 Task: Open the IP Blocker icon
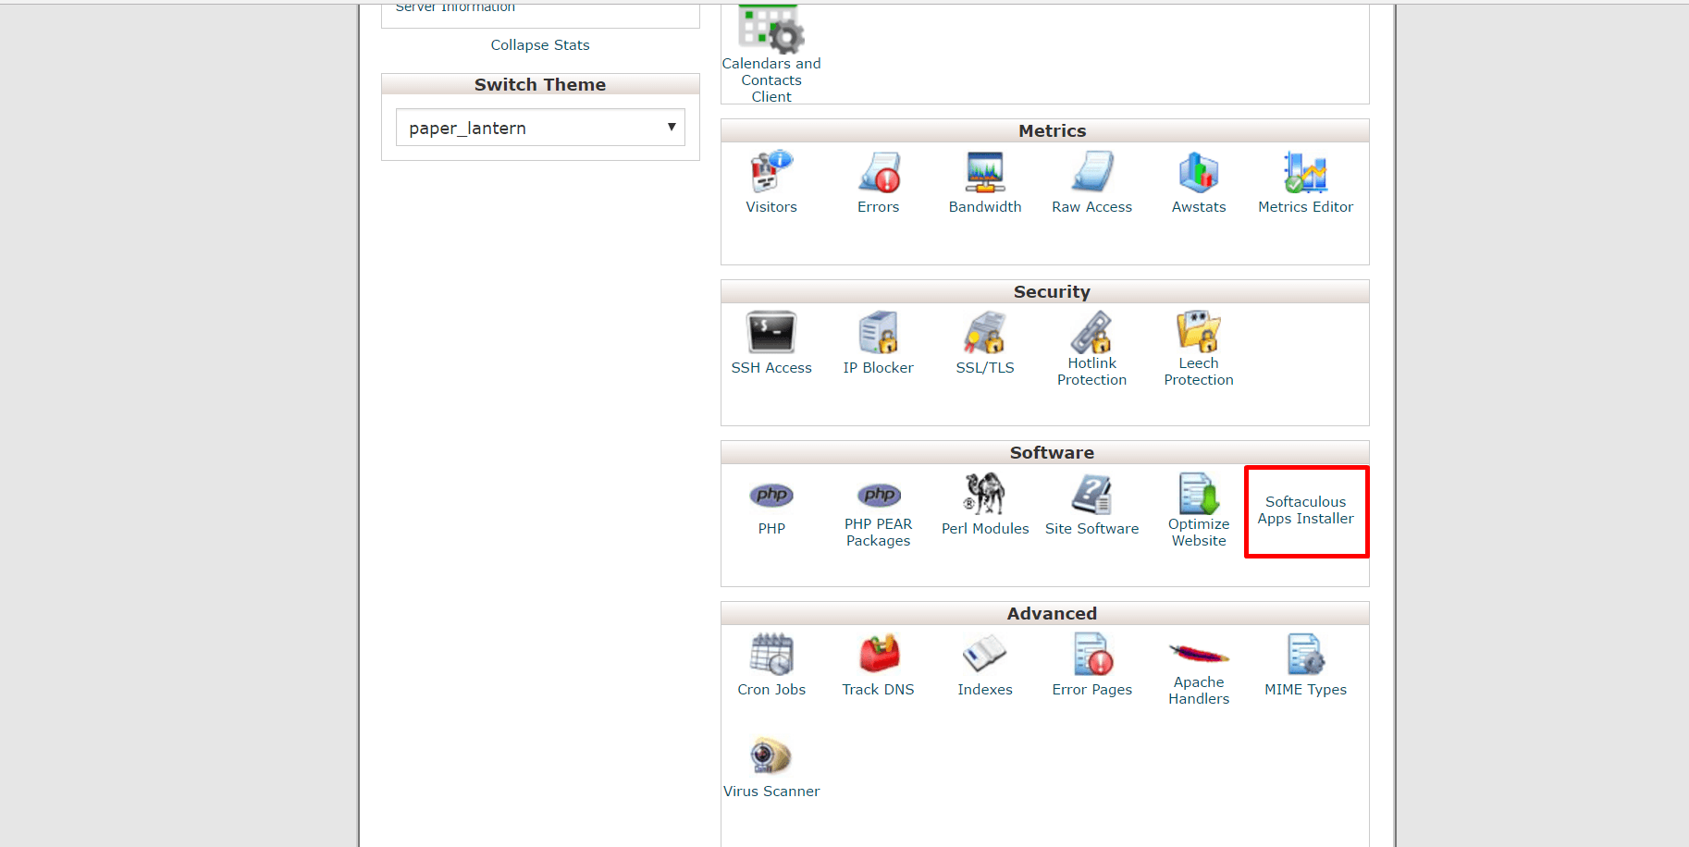pos(879,333)
